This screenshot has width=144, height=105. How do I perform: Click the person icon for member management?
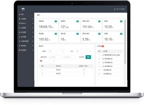tap(20, 32)
